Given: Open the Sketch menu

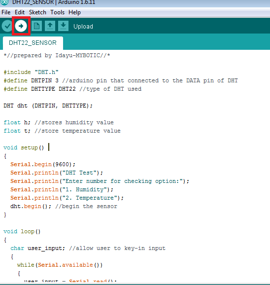Looking at the screenshot, I should point(37,12).
